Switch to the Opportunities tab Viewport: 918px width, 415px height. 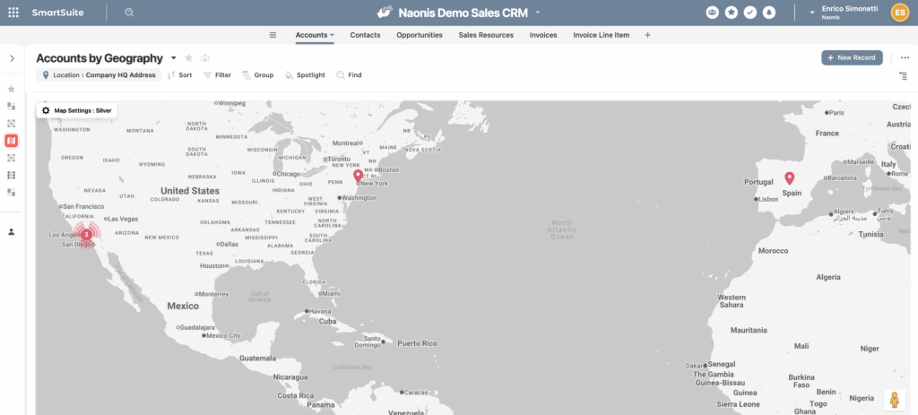(419, 35)
